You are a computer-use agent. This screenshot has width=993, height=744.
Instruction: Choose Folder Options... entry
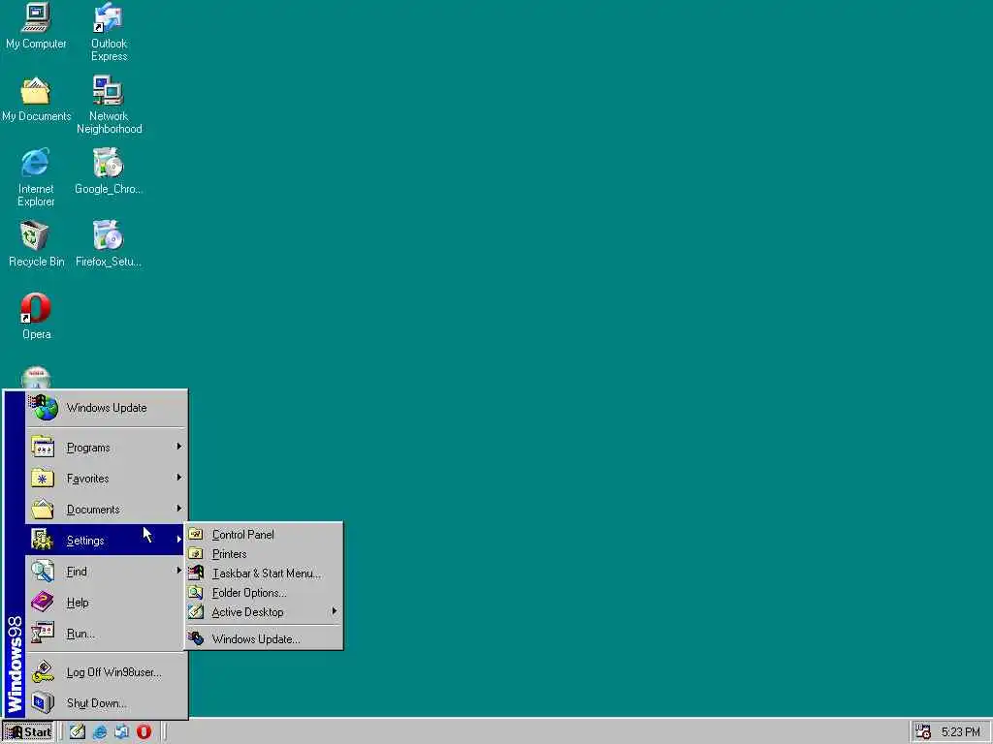coord(264,593)
